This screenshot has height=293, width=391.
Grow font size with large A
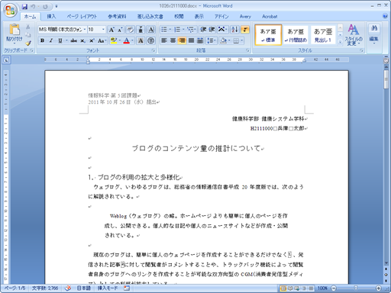click(111, 30)
